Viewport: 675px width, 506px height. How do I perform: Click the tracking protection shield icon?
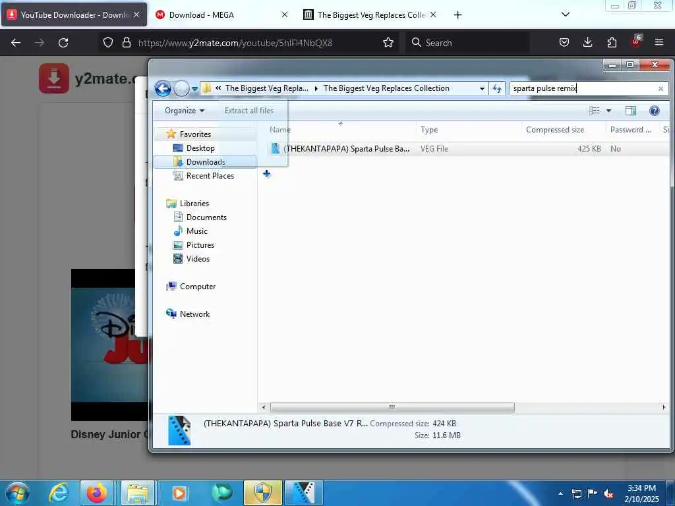tap(108, 43)
